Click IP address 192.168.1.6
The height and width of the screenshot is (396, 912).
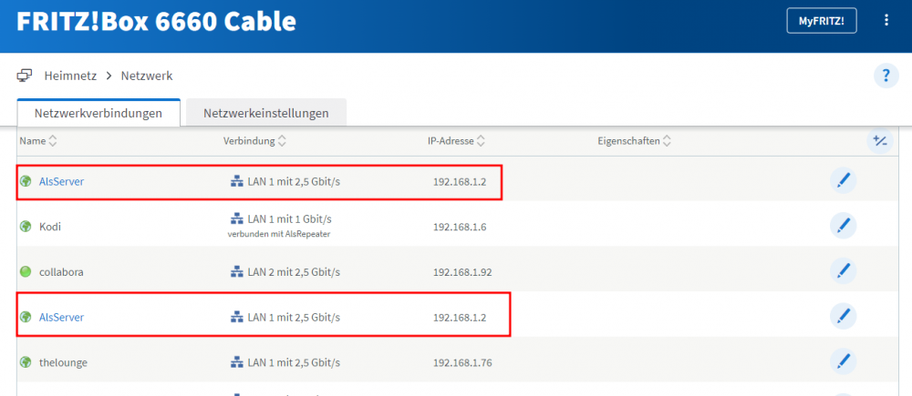(x=460, y=227)
